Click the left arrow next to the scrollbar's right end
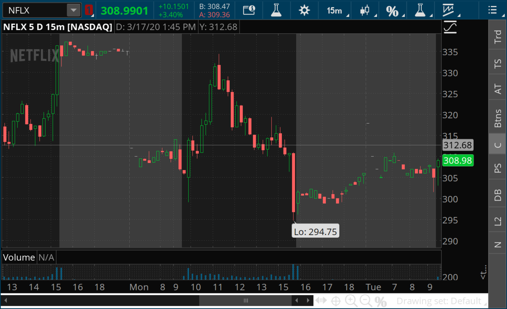The image size is (507, 309). (297, 301)
